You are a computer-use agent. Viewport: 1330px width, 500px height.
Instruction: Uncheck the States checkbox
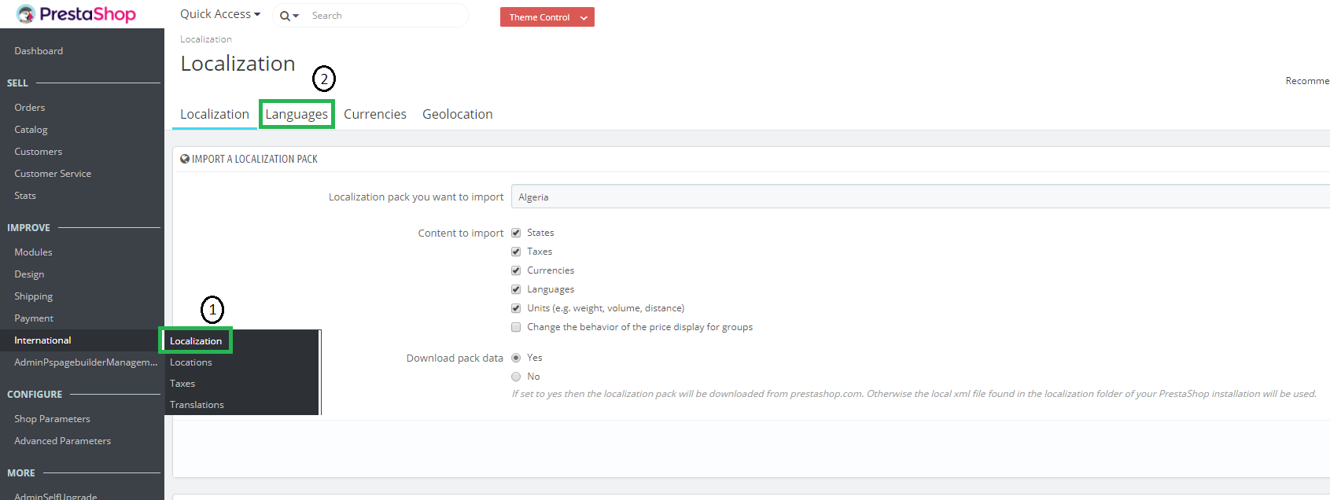(x=516, y=233)
